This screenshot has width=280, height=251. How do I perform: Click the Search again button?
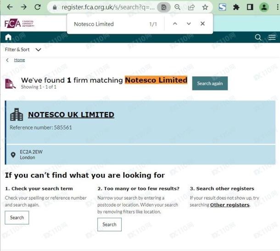(210, 84)
